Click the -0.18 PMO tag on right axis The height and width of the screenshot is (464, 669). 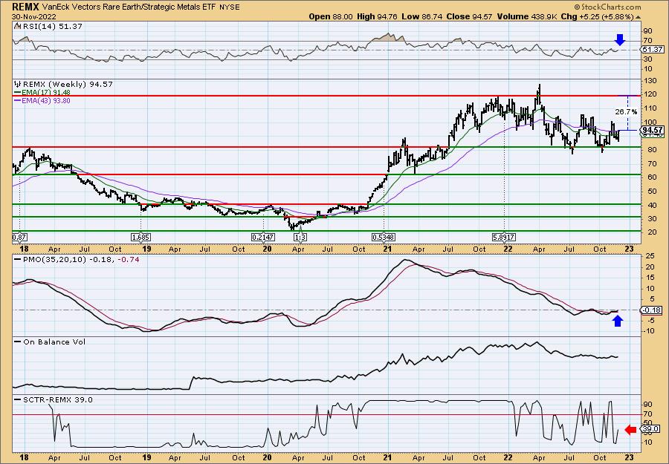(651, 310)
